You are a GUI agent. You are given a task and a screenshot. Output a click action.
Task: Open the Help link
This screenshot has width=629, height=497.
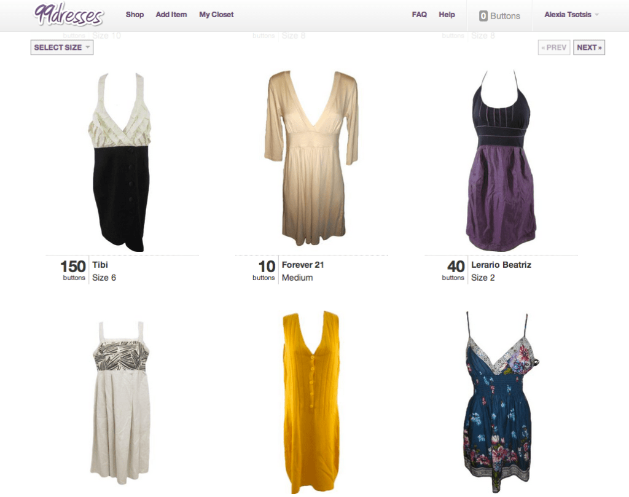447,15
